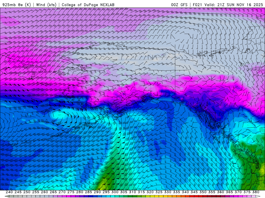Click the 290 value on the color scale
265x198 pixels.
(97, 192)
